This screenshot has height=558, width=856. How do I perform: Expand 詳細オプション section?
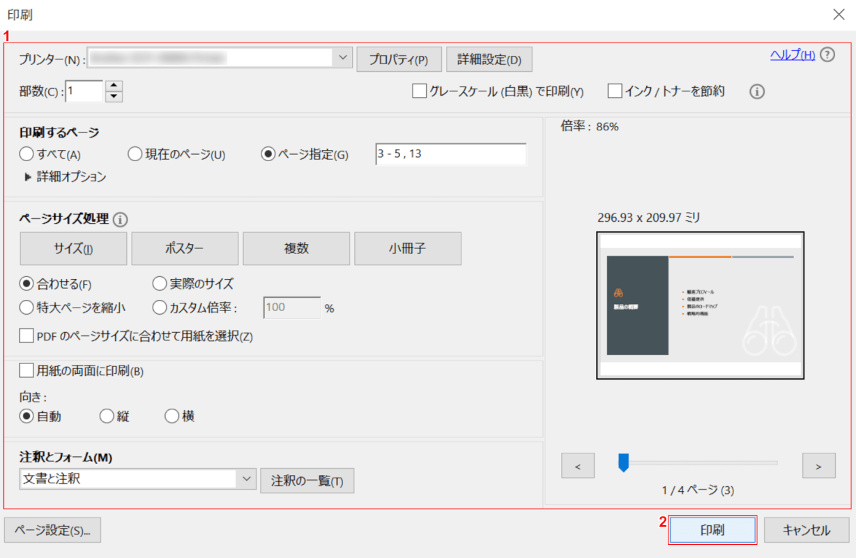[x=28, y=177]
